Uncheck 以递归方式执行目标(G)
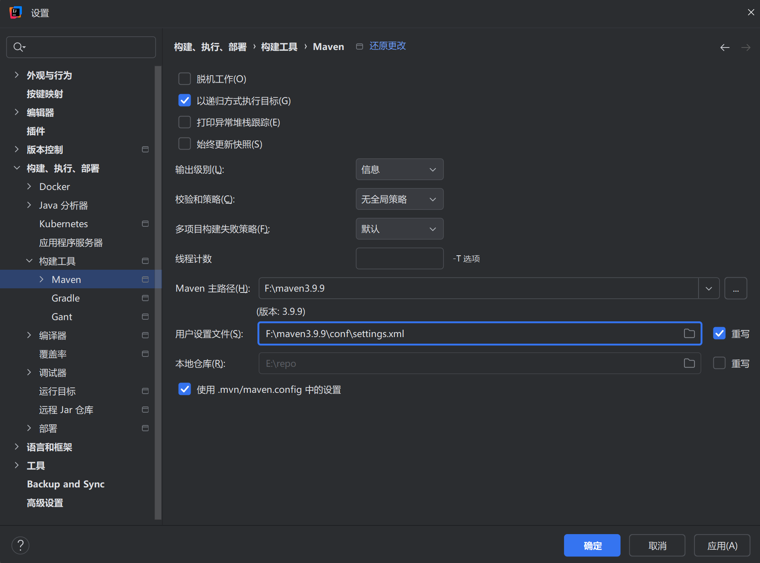The image size is (760, 563). pos(184,100)
